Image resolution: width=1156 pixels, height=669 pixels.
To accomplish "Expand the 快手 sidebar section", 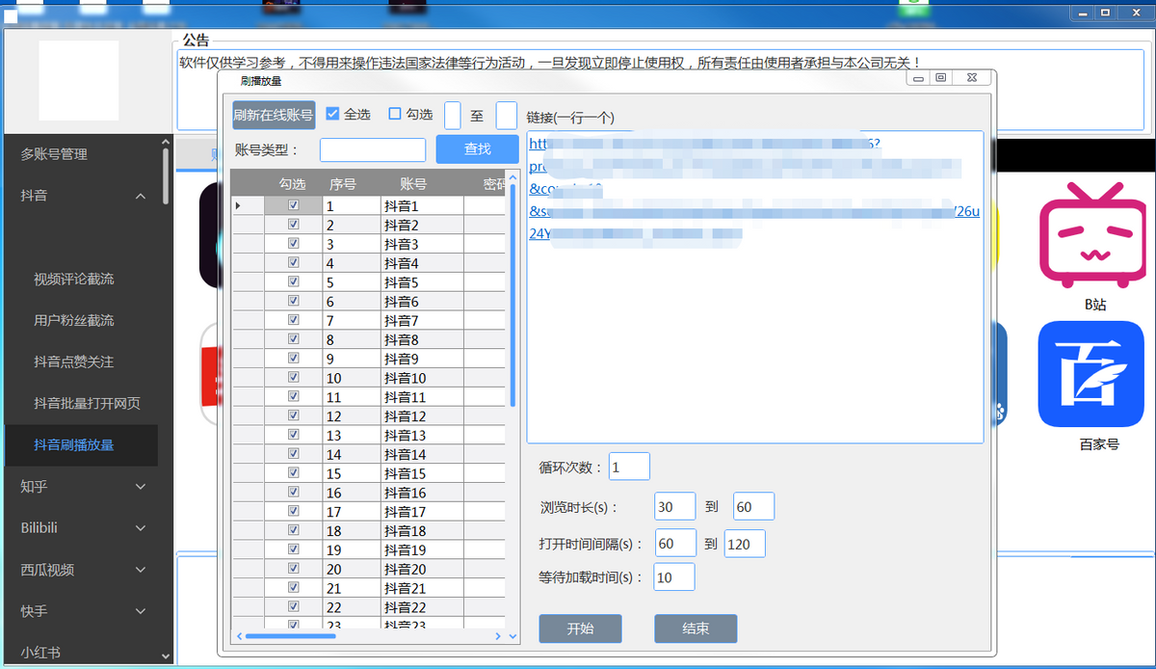I will coord(141,611).
